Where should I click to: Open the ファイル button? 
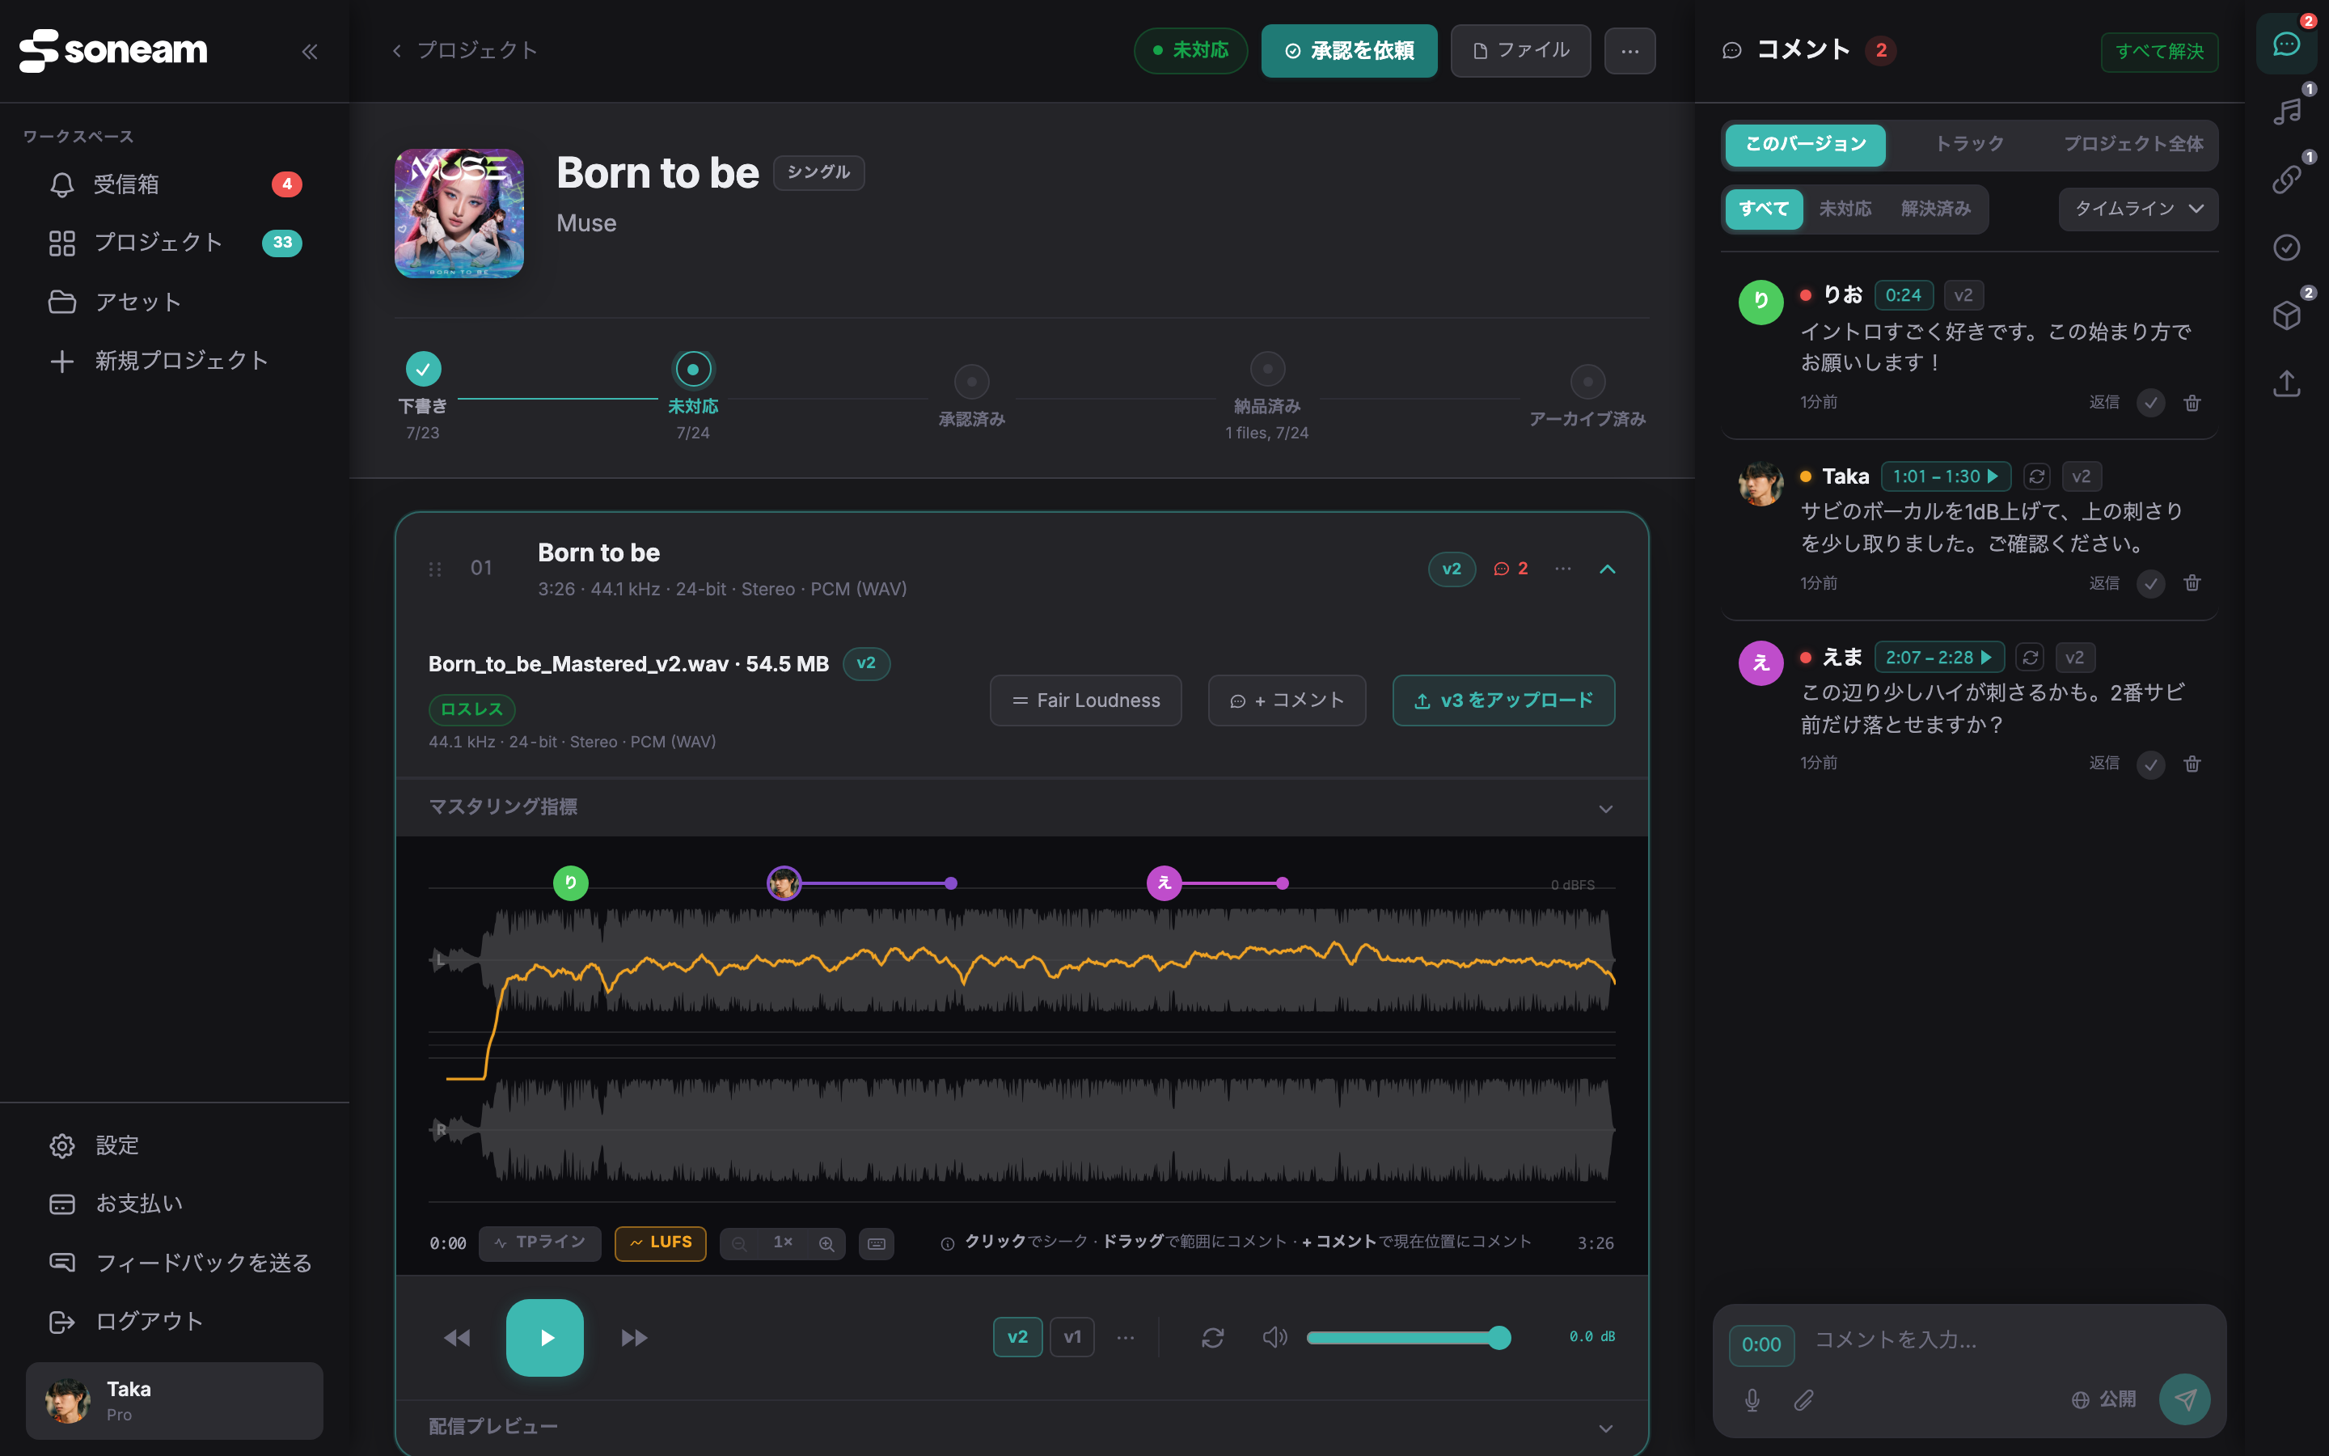[1520, 51]
